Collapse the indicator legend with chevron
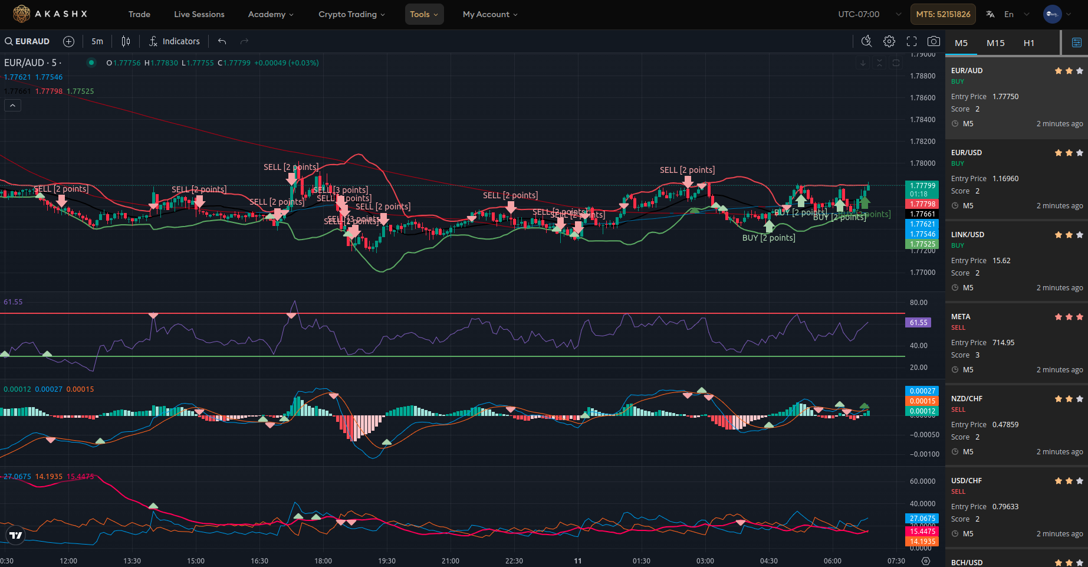This screenshot has height=567, width=1088. (x=12, y=105)
